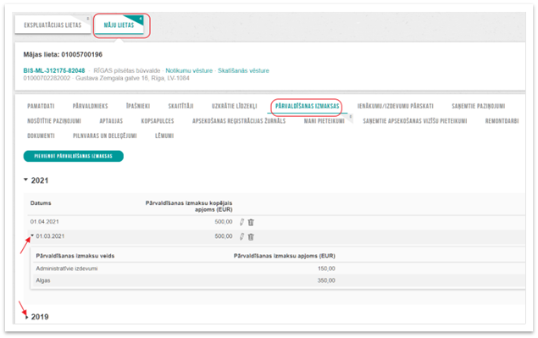
Task: Click RĪGAS pilsētas būvvalde text
Action: pos(126,70)
